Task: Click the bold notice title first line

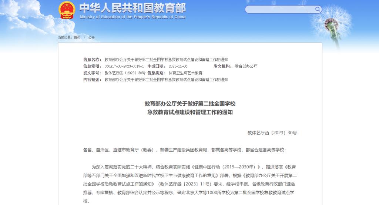Action: [190, 104]
